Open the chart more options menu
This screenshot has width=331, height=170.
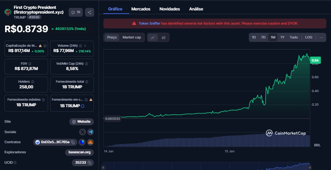[321, 37]
